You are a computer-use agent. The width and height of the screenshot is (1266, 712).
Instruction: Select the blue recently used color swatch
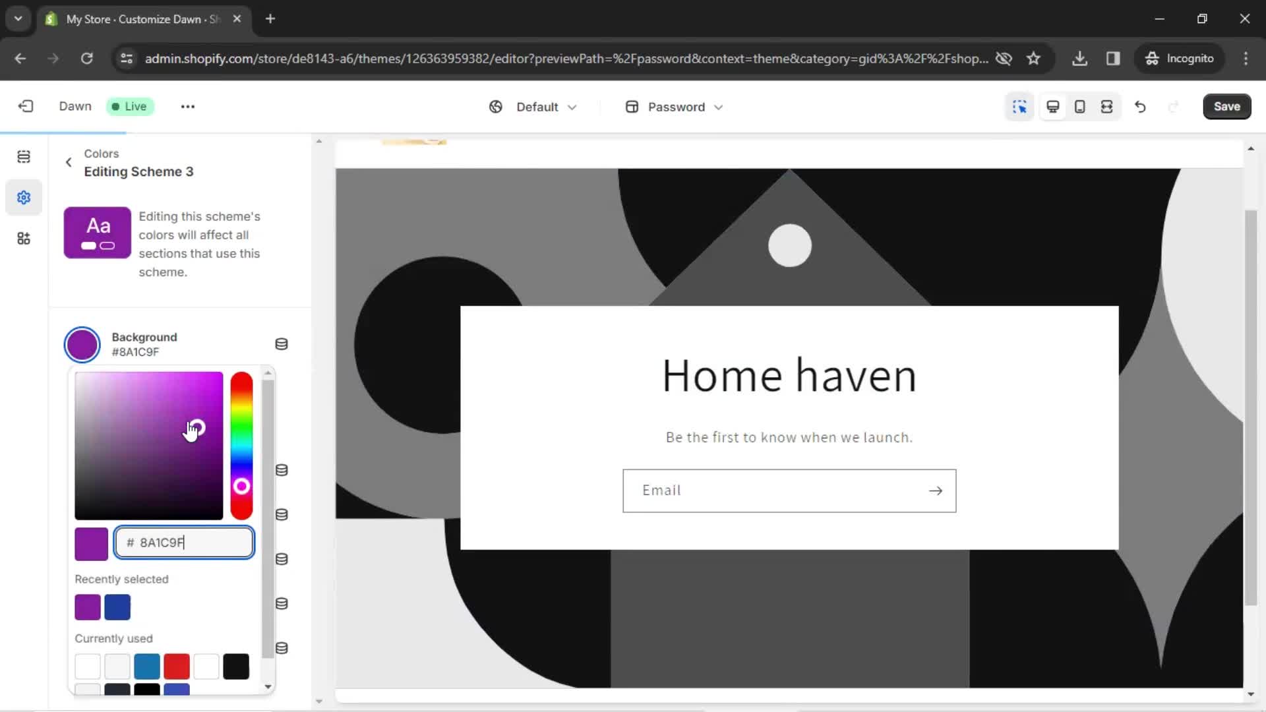pos(117,607)
